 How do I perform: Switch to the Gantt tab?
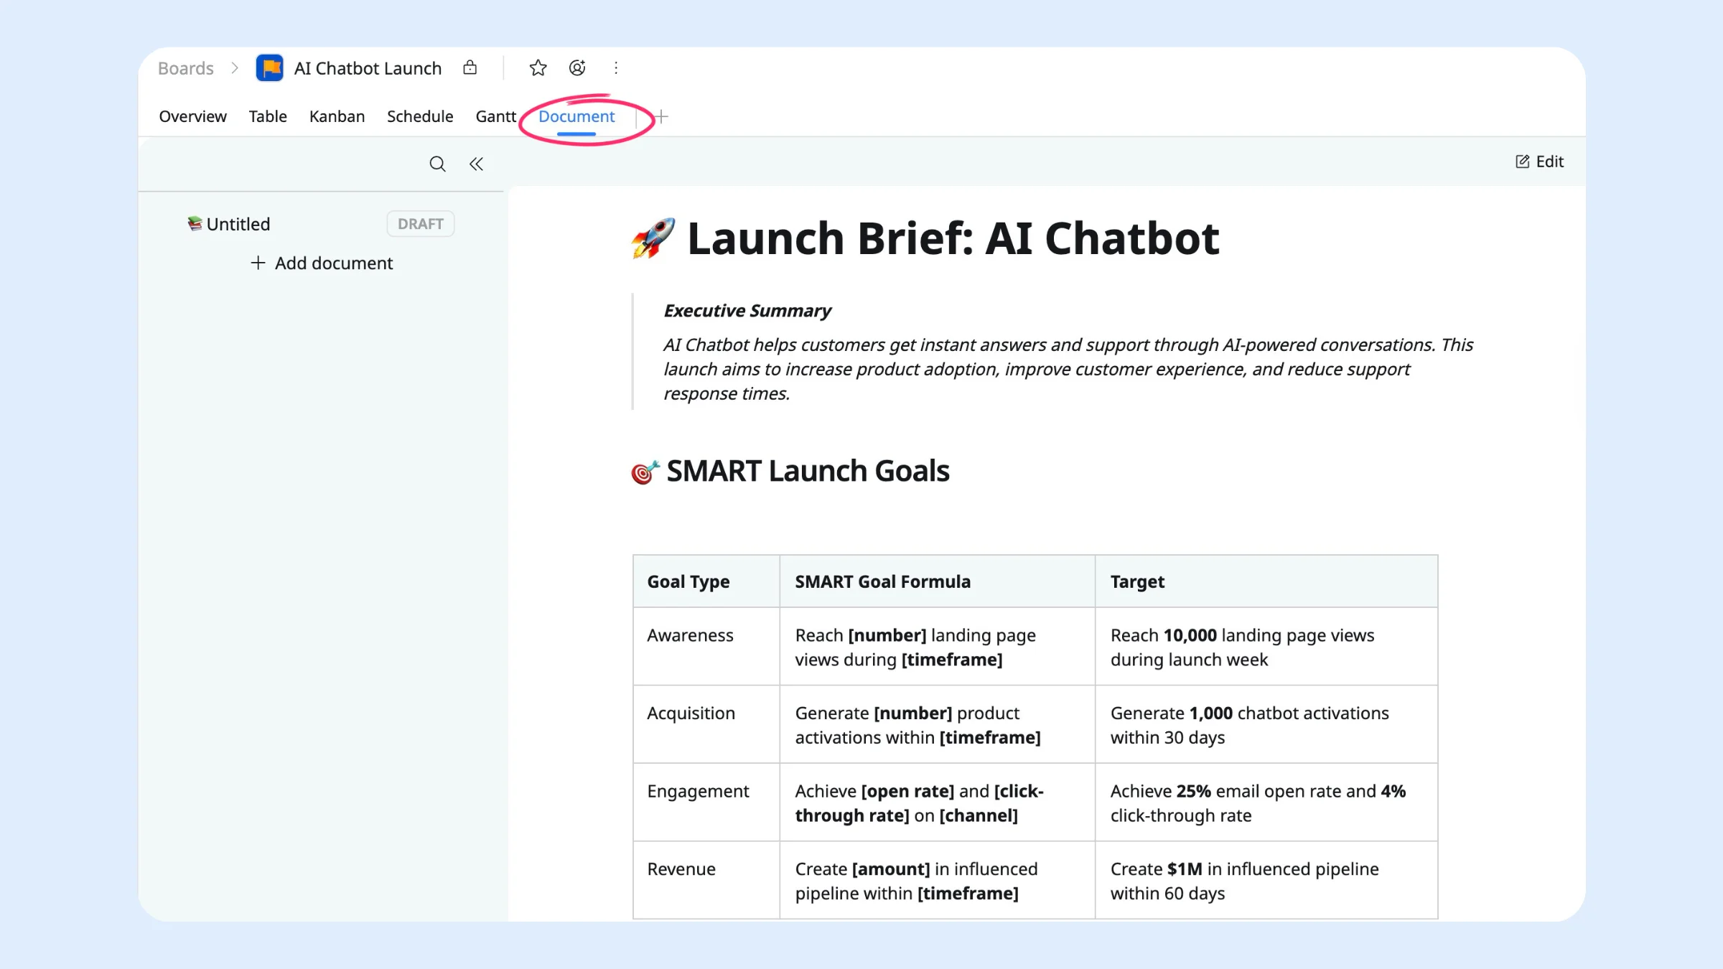[495, 116]
